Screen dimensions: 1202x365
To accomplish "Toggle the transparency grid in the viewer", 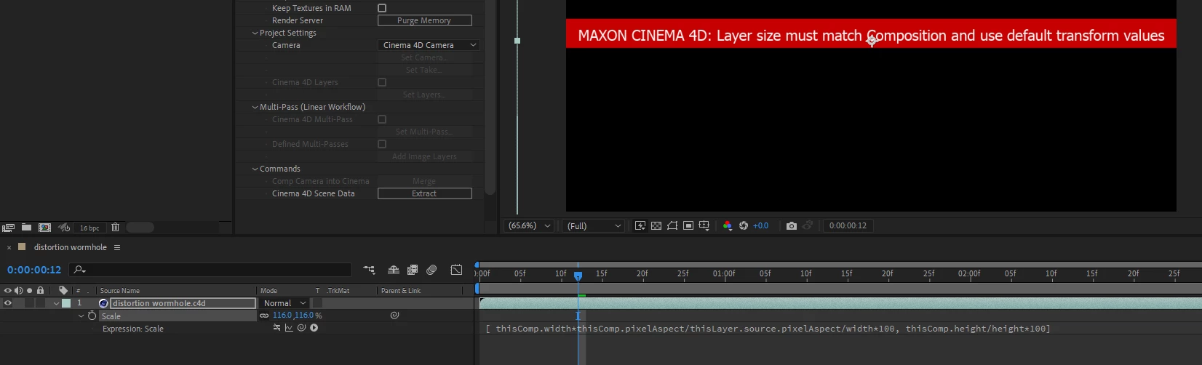I will click(x=656, y=225).
